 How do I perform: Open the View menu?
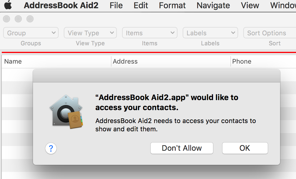(x=250, y=5)
